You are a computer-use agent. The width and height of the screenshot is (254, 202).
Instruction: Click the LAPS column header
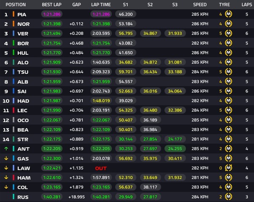pos(247,5)
